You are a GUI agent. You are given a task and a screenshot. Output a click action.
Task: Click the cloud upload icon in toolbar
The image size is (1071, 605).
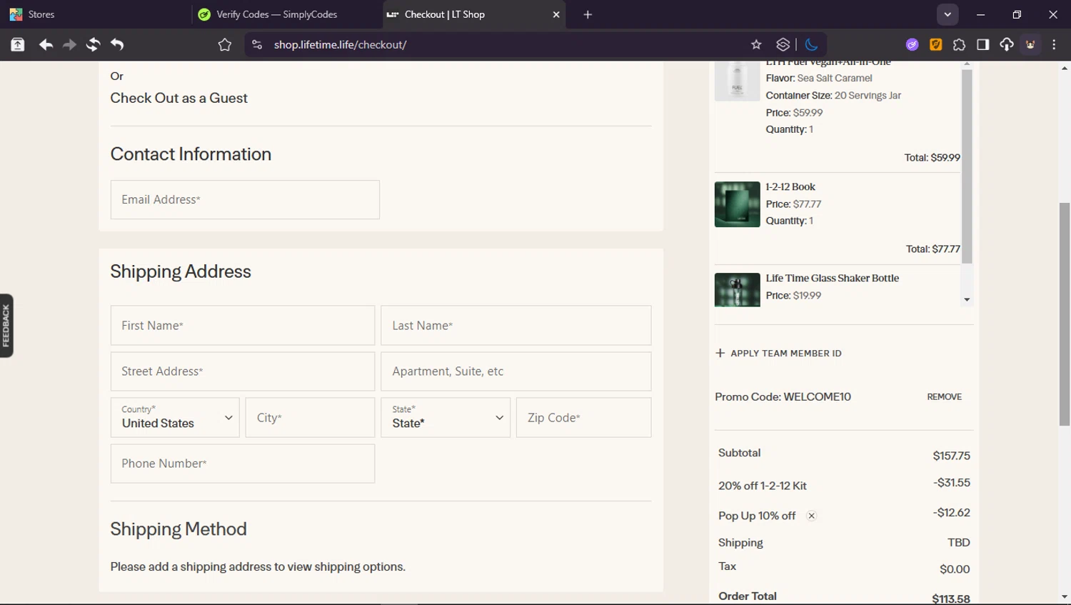coord(1006,44)
